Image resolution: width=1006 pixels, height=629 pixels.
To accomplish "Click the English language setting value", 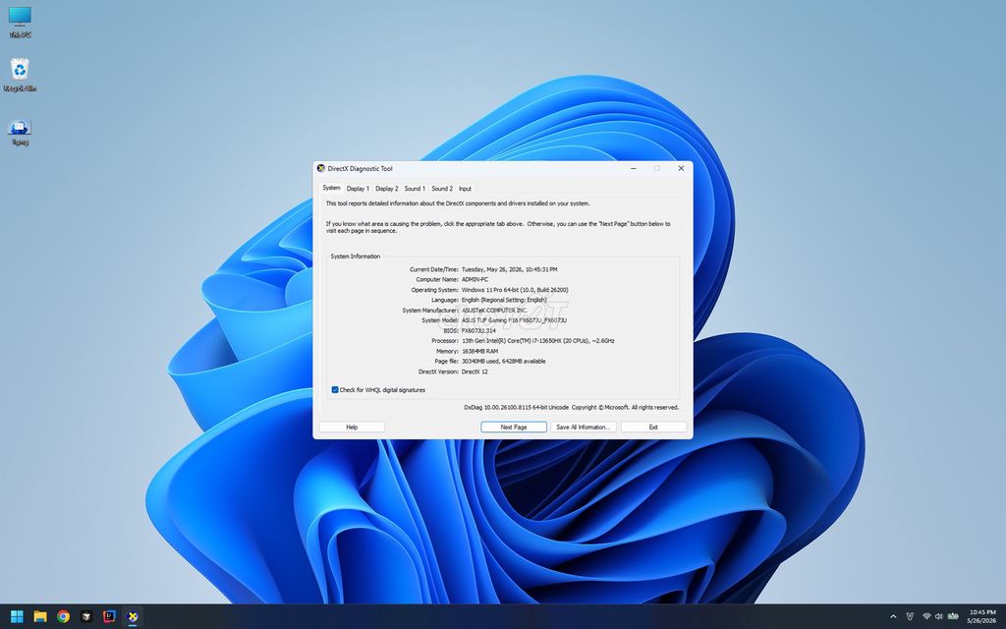I will 504,300.
